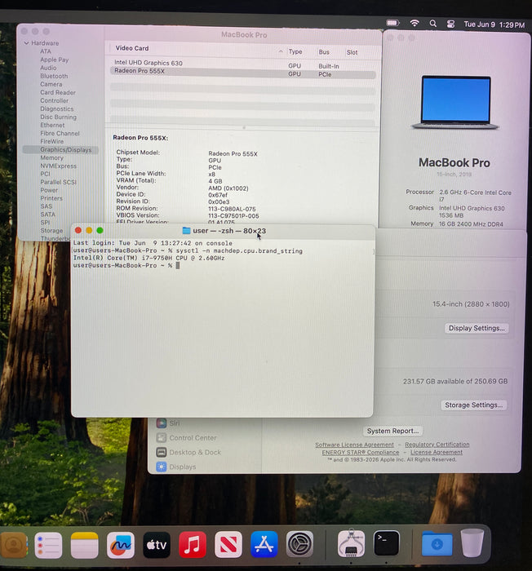Open the Wi-Fi menu bar icon
This screenshot has height=571, width=532.
[x=415, y=24]
